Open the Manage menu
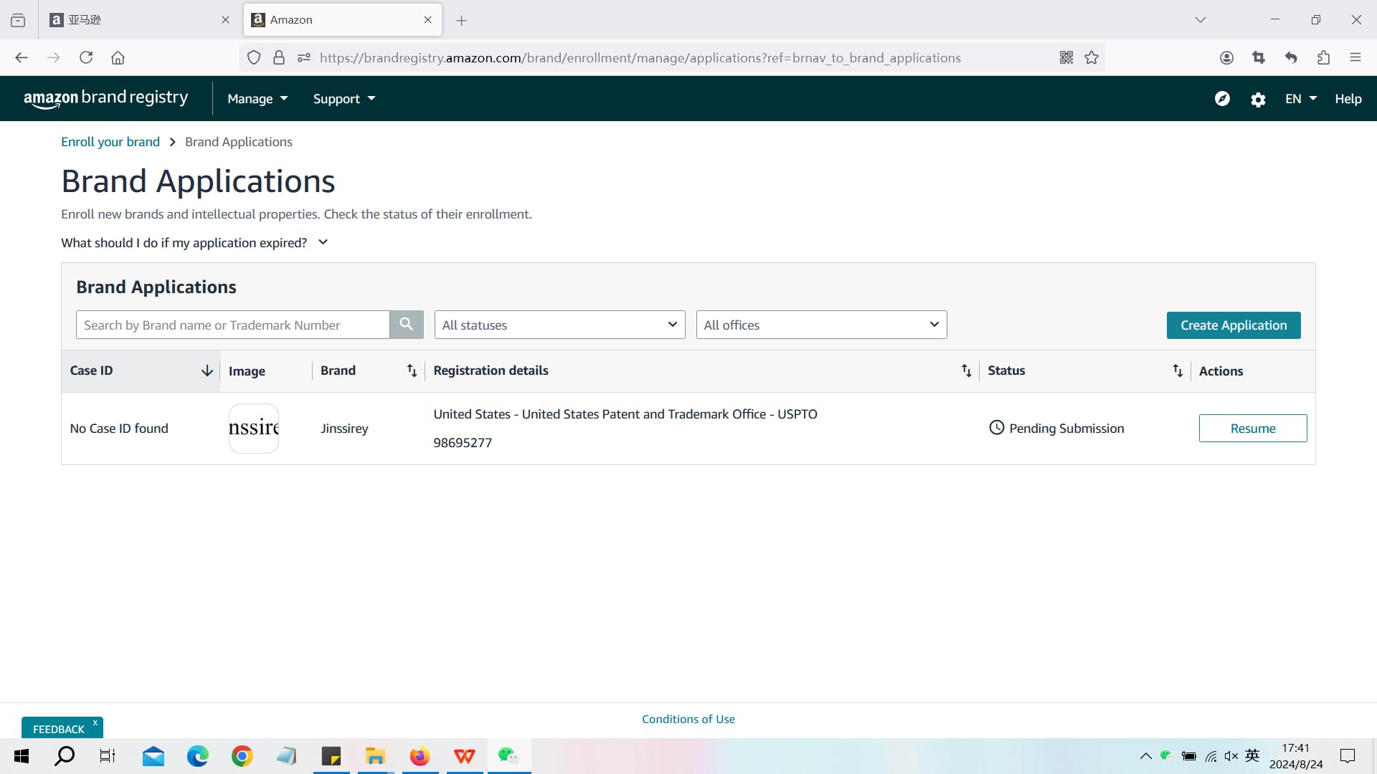The width and height of the screenshot is (1377, 774). [257, 99]
